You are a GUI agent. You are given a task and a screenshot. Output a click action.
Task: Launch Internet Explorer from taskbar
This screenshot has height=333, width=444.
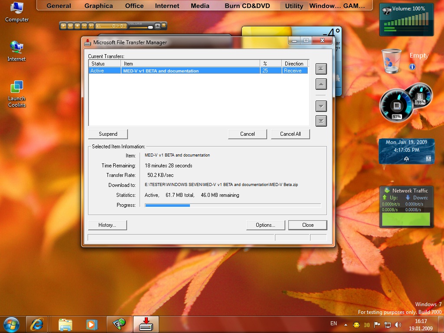tap(37, 324)
